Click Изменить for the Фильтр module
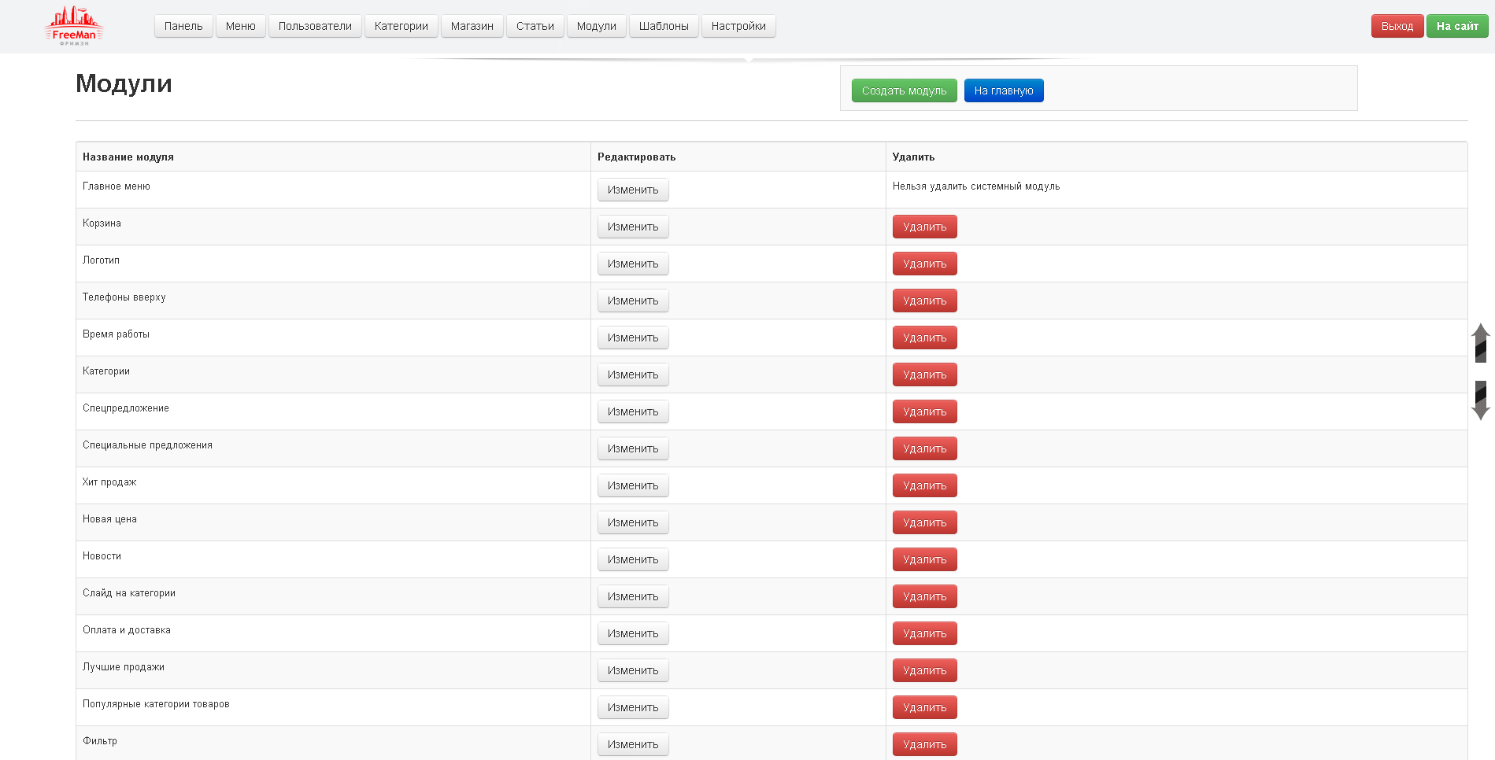 click(632, 744)
